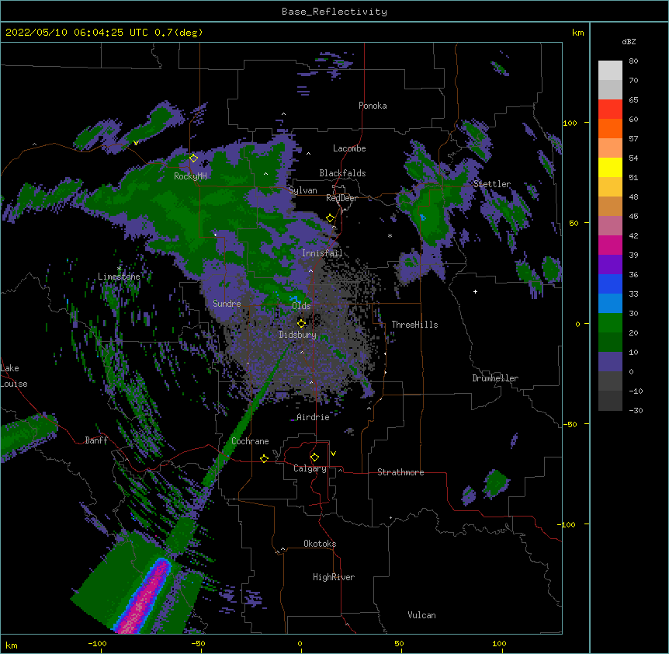
Task: Select the purple 39–36 dBZ legend swatch
Action: tap(610, 265)
